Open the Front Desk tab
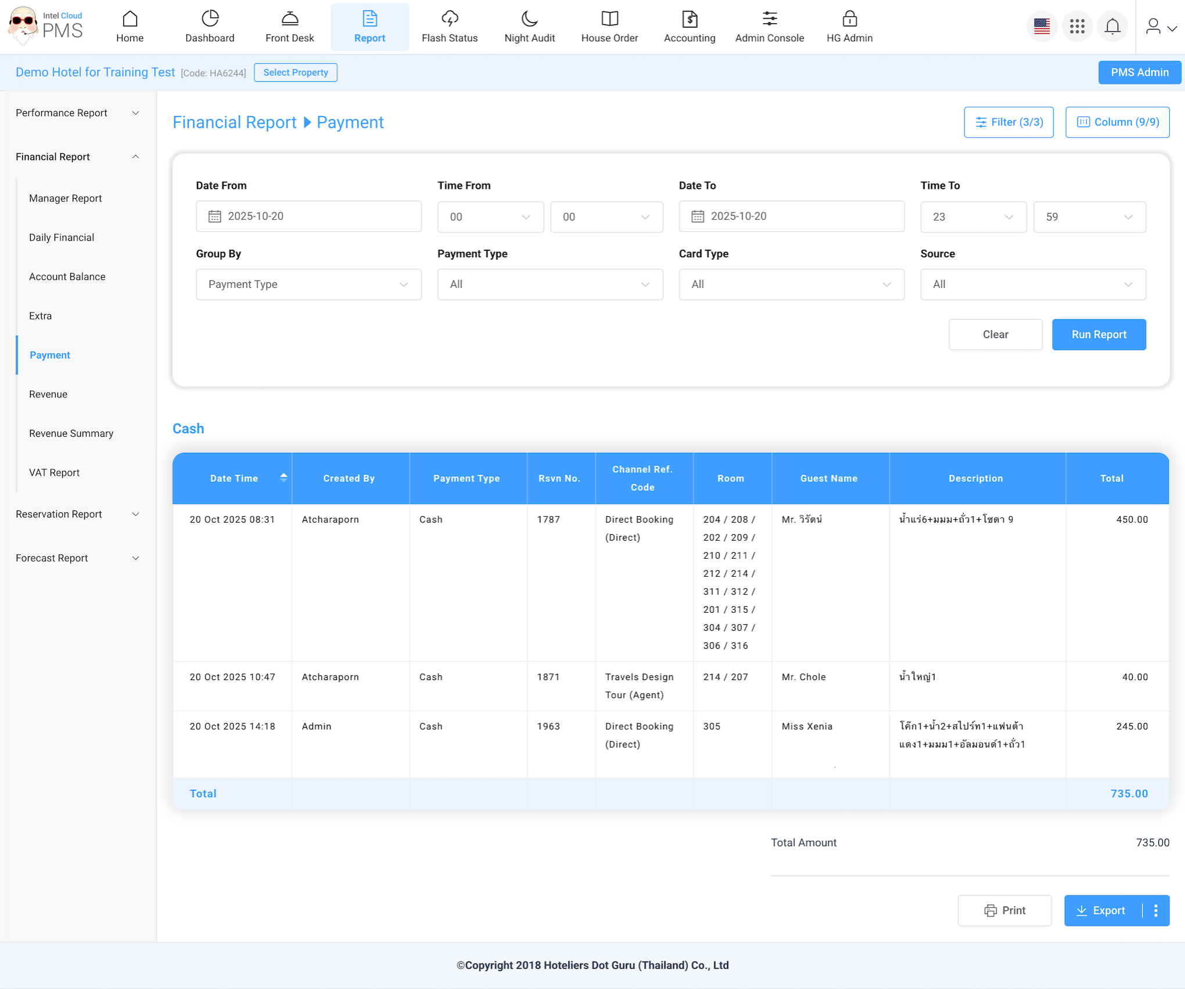Image resolution: width=1185 pixels, height=989 pixels. point(289,27)
